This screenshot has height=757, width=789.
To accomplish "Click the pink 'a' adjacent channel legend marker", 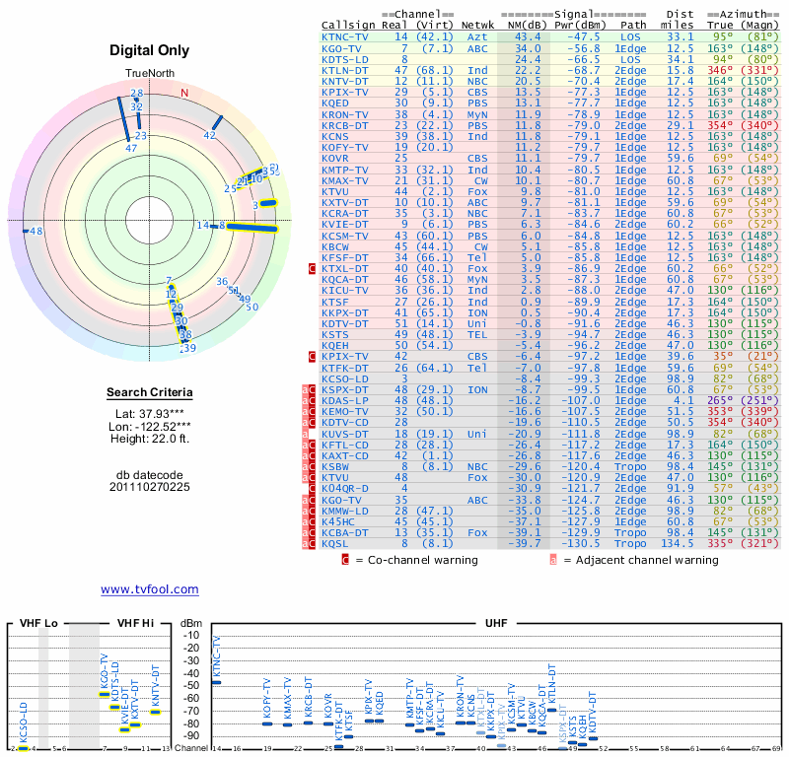I will (x=553, y=560).
